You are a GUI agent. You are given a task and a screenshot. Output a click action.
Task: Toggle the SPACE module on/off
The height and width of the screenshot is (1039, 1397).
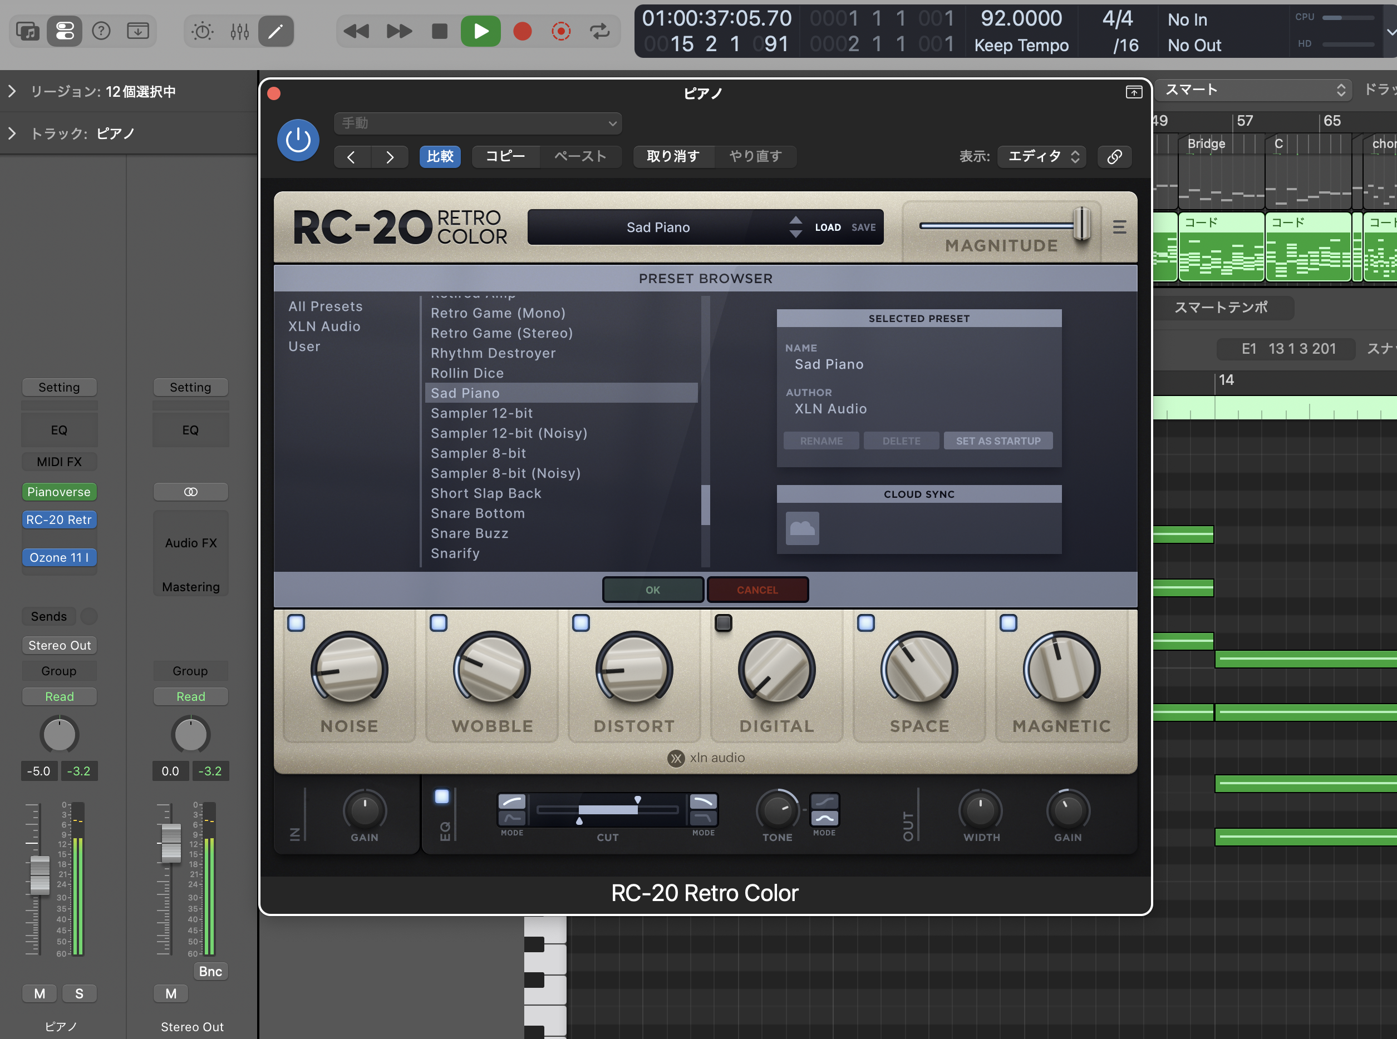click(x=866, y=622)
